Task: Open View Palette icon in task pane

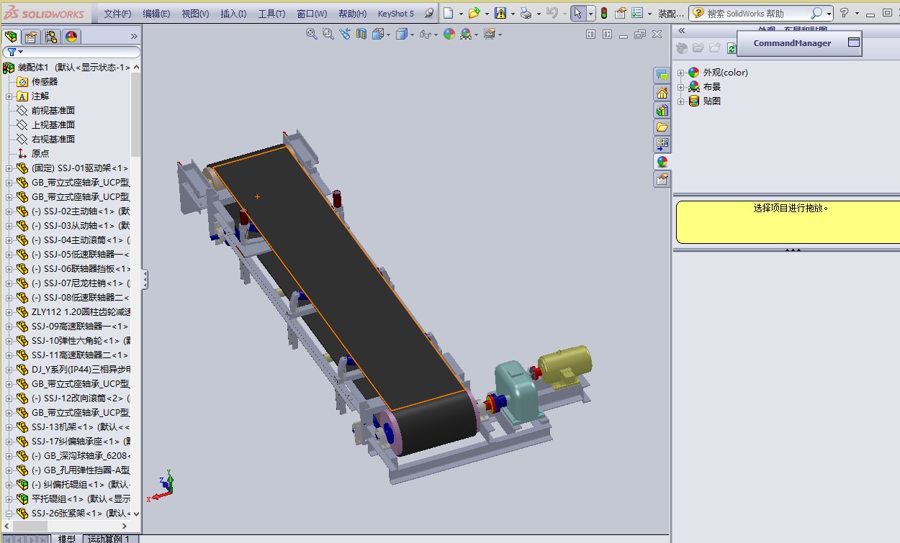Action: point(662,145)
